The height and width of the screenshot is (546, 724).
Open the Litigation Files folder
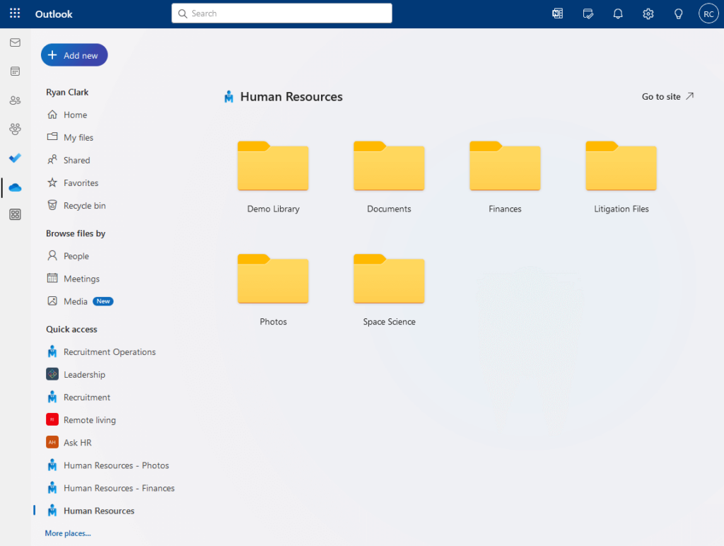coord(621,178)
